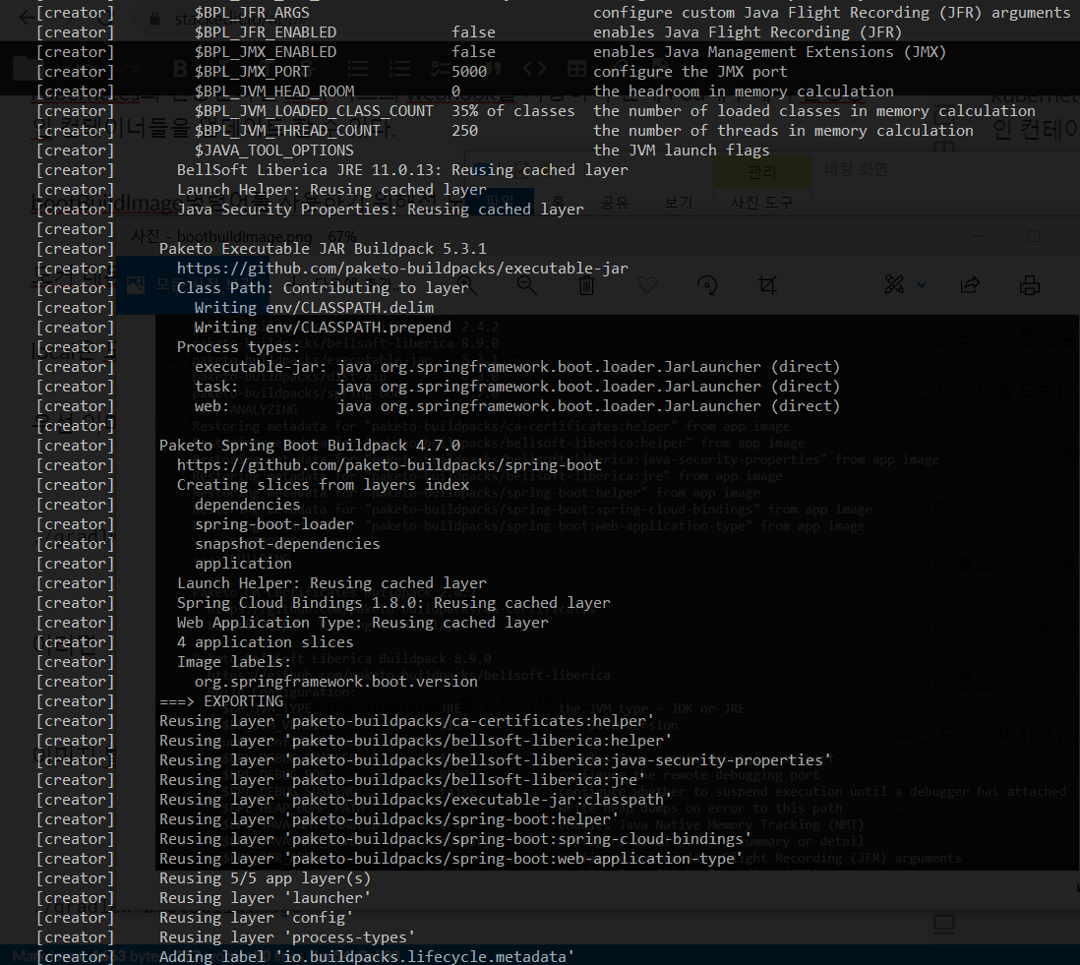Viewport: 1080px width, 965px height.
Task: Click '$BPL_JVM_HEAD_ROOM' in terminal
Action: [274, 91]
